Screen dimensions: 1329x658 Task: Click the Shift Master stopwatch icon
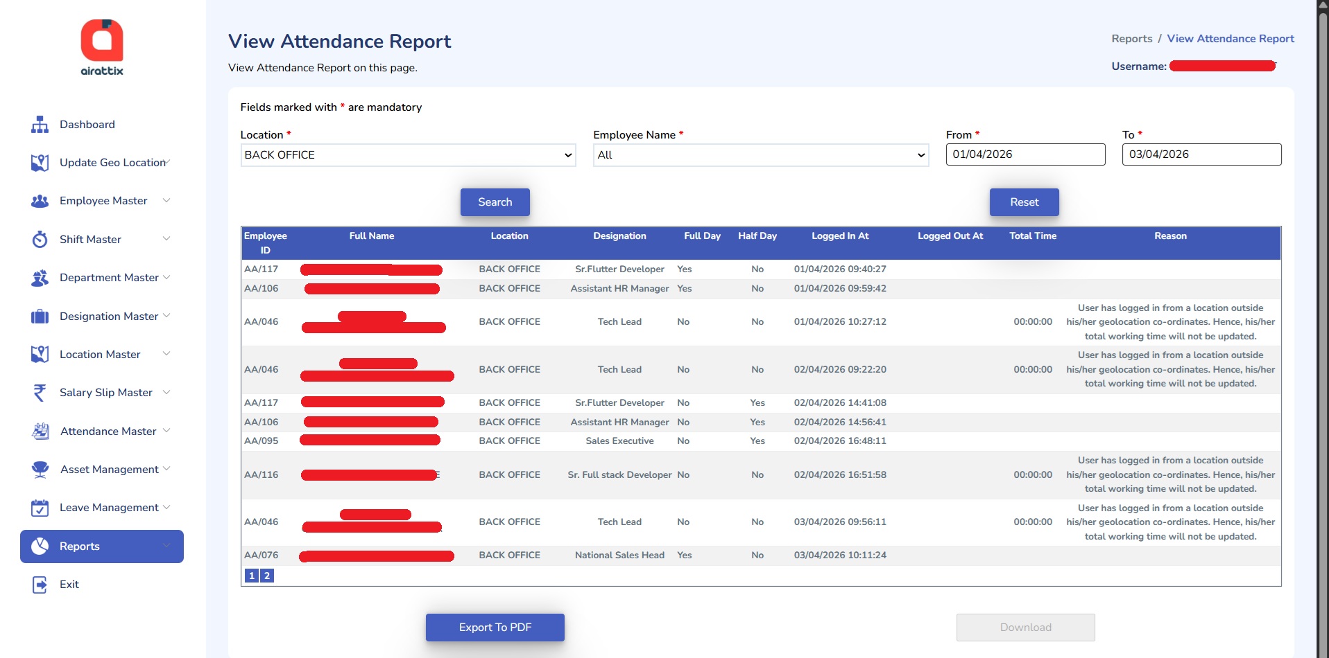[x=40, y=240]
